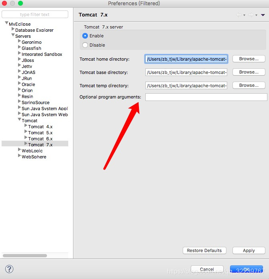Click the Tomcat temp directory field
269x279 pixels.
pos(186,86)
